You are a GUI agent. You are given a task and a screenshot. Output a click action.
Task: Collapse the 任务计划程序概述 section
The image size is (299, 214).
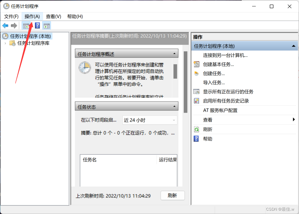coord(174,54)
